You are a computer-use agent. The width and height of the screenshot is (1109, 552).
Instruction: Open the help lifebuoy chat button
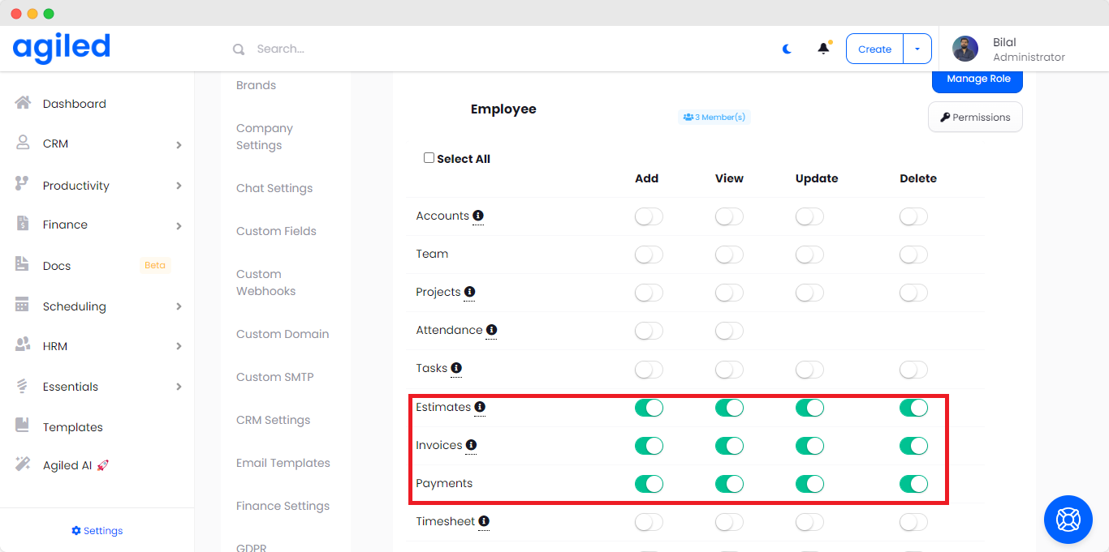click(x=1068, y=519)
